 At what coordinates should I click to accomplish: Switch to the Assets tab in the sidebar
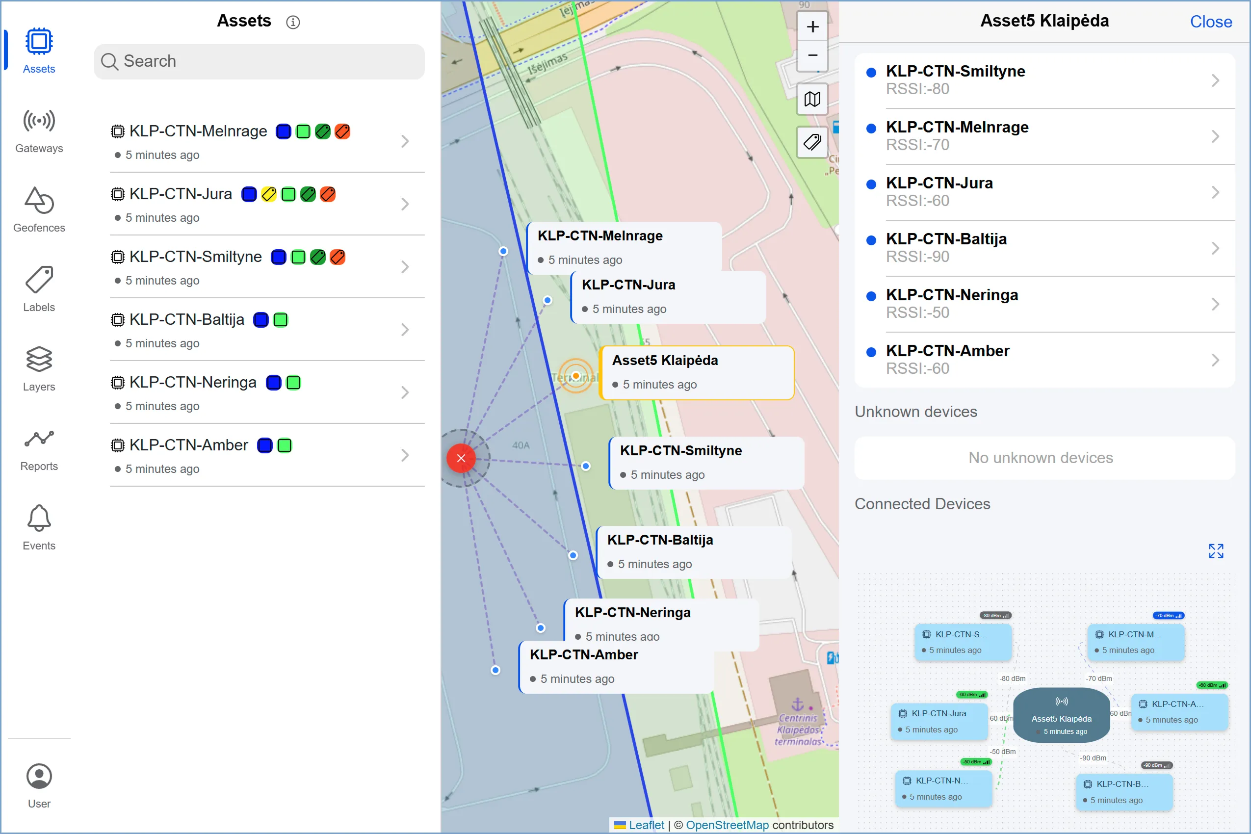tap(38, 51)
